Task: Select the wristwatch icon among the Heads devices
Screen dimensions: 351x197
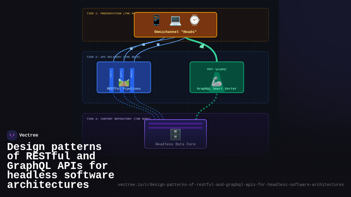Action: coord(194,20)
